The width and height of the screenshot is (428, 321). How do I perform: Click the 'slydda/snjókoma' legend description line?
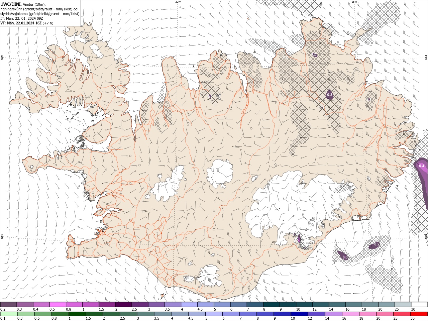tap(39, 14)
